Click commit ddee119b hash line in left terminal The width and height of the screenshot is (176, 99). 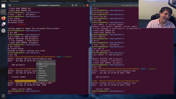(40, 57)
